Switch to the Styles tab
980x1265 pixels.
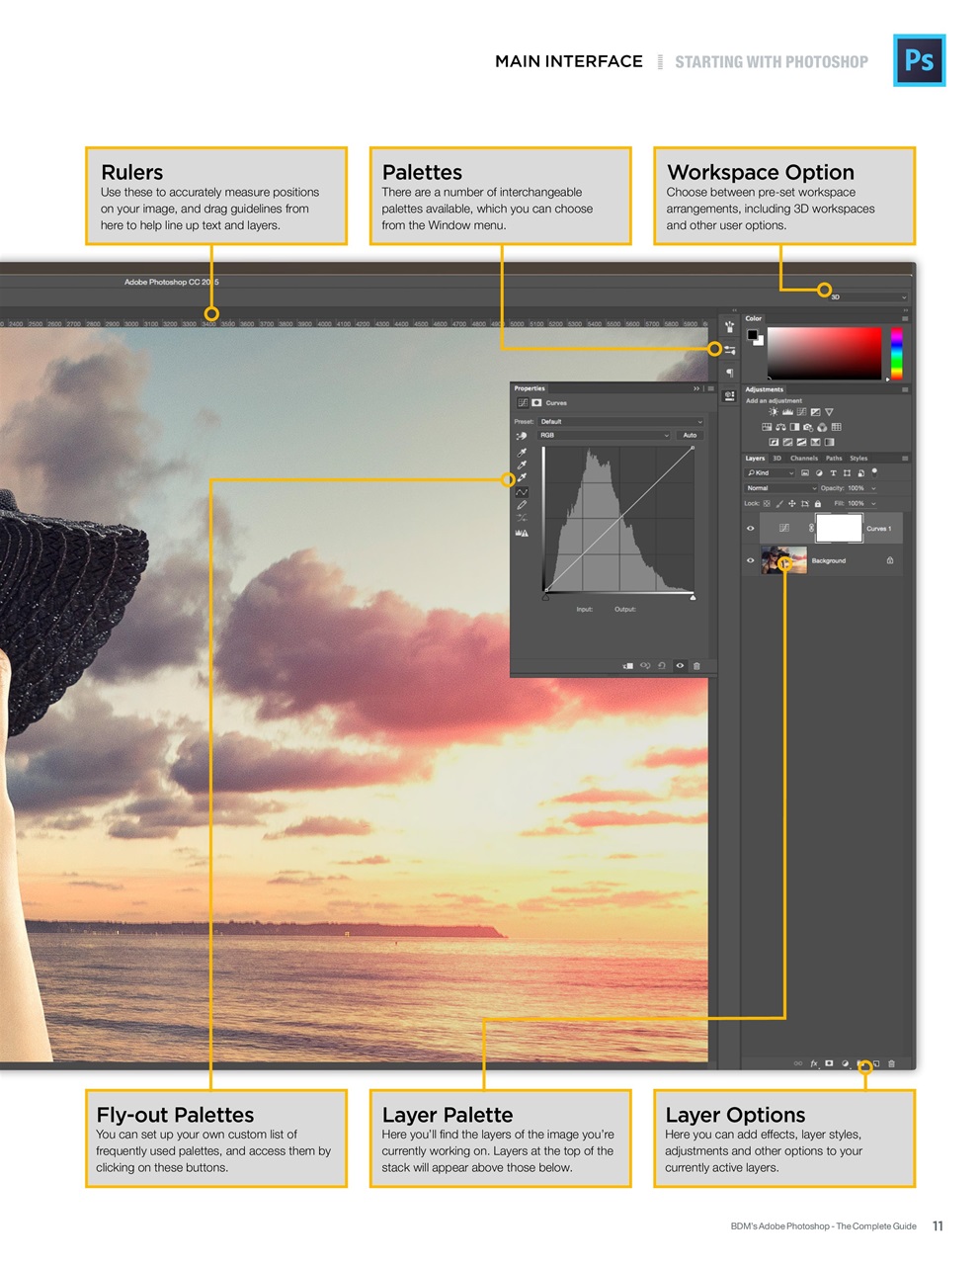coord(858,458)
